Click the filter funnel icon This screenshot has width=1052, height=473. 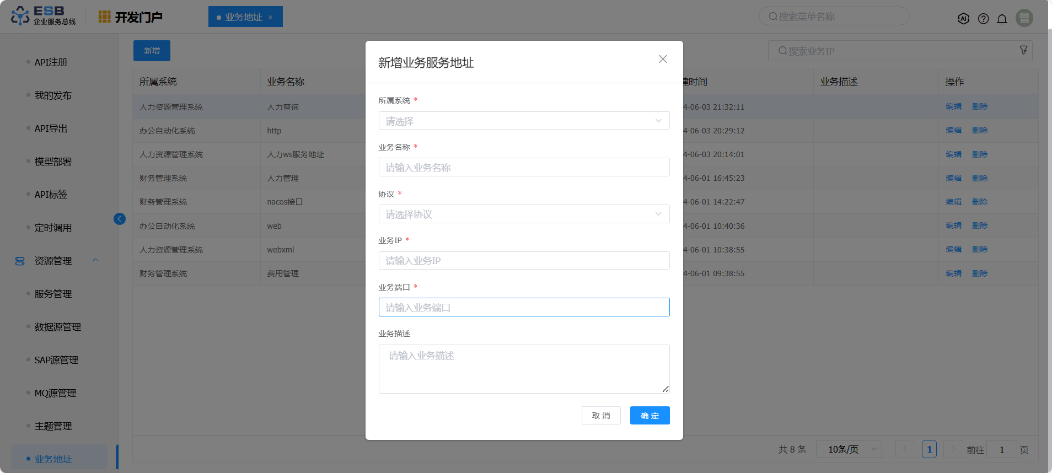tap(1023, 50)
